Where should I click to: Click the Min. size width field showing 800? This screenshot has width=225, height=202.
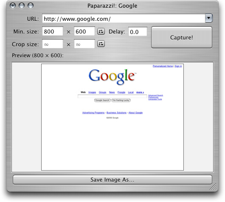(x=53, y=31)
